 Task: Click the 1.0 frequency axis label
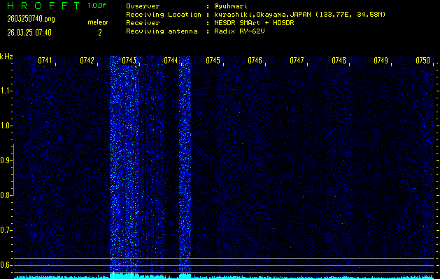tap(6, 126)
